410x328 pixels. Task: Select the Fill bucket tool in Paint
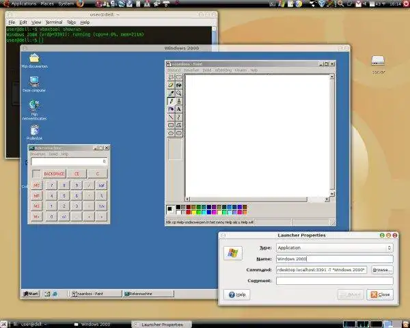[x=179, y=85]
